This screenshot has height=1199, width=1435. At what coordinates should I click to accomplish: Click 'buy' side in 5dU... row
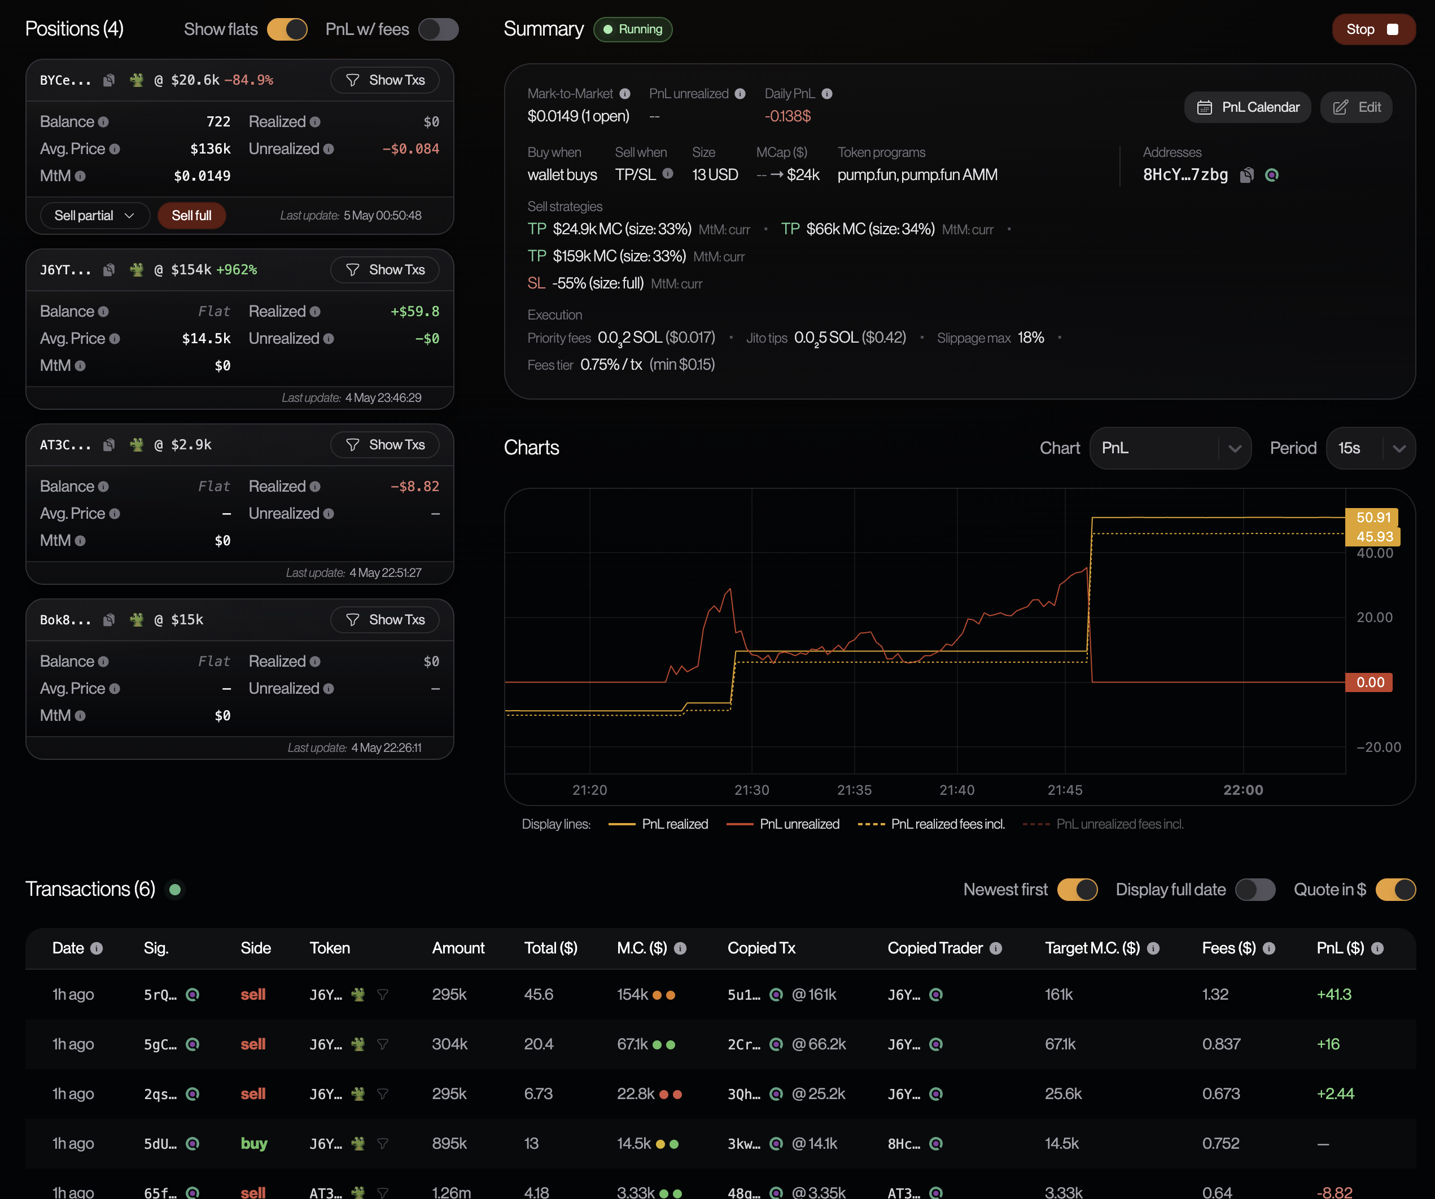253,1144
